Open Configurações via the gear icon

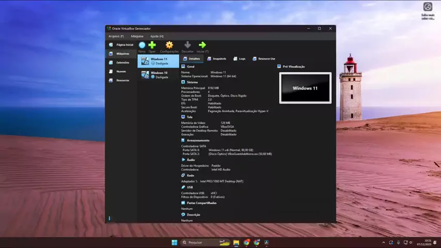tap(169, 45)
